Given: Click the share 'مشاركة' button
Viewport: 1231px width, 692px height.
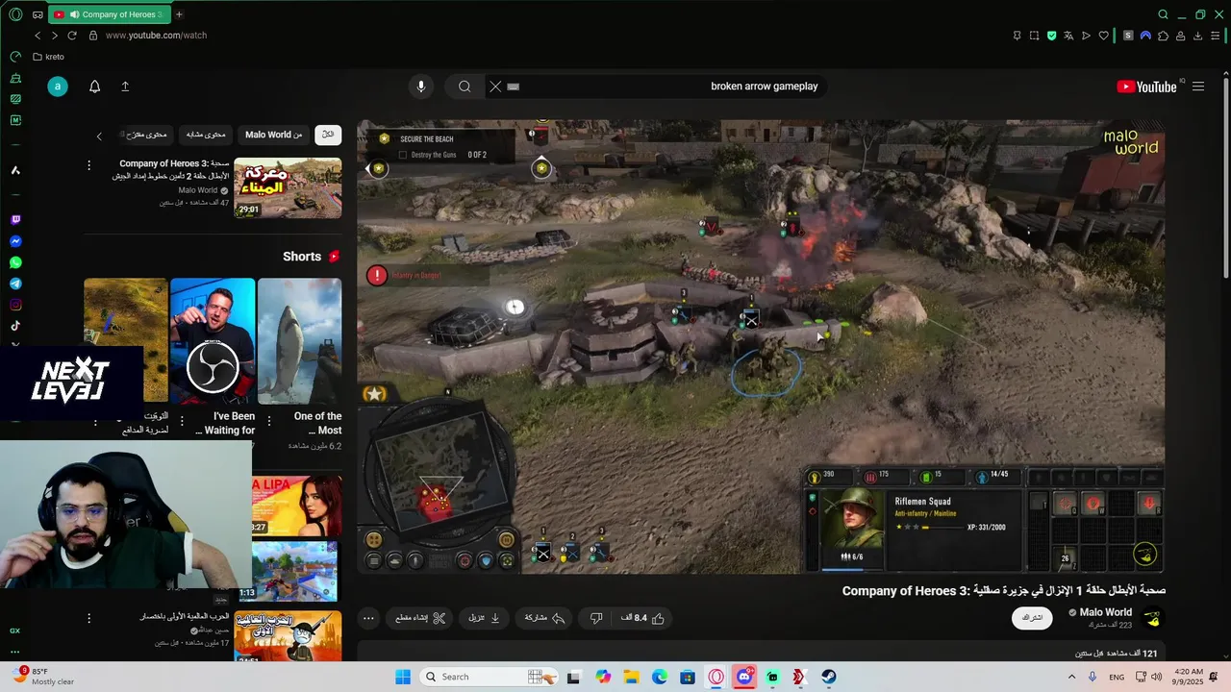Looking at the screenshot, I should pos(545,618).
